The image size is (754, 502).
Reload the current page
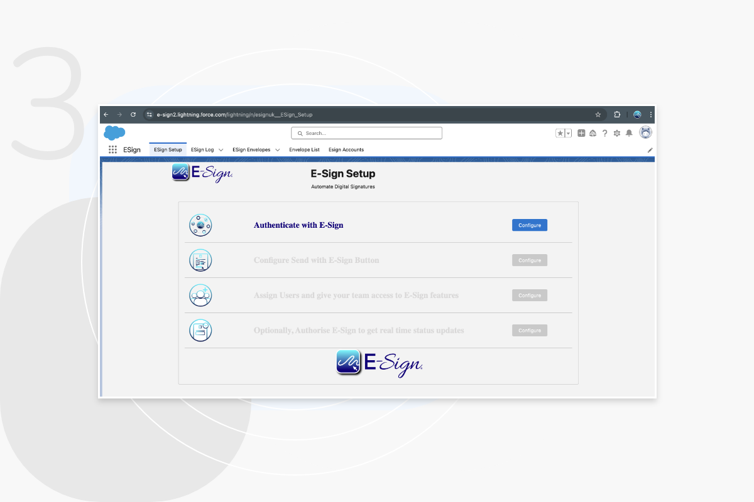tap(133, 115)
